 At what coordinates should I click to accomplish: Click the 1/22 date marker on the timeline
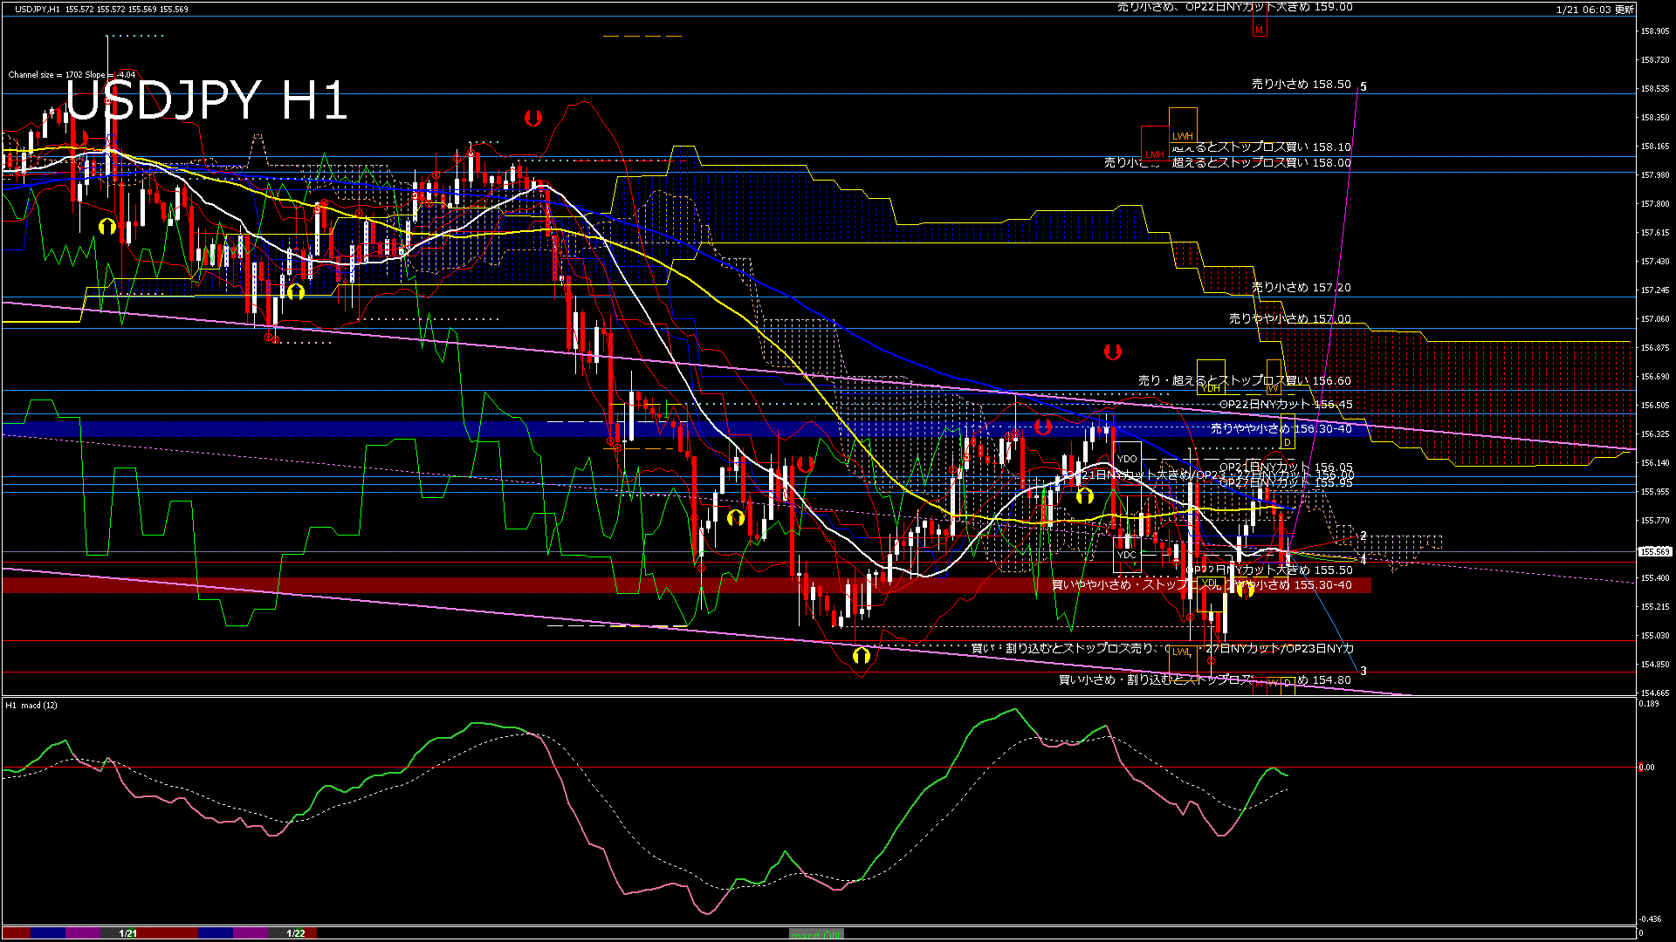(x=296, y=933)
